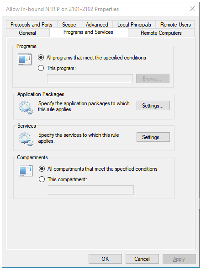201x270 pixels.
Task: Click the compartment name input field
Action: coord(91,190)
